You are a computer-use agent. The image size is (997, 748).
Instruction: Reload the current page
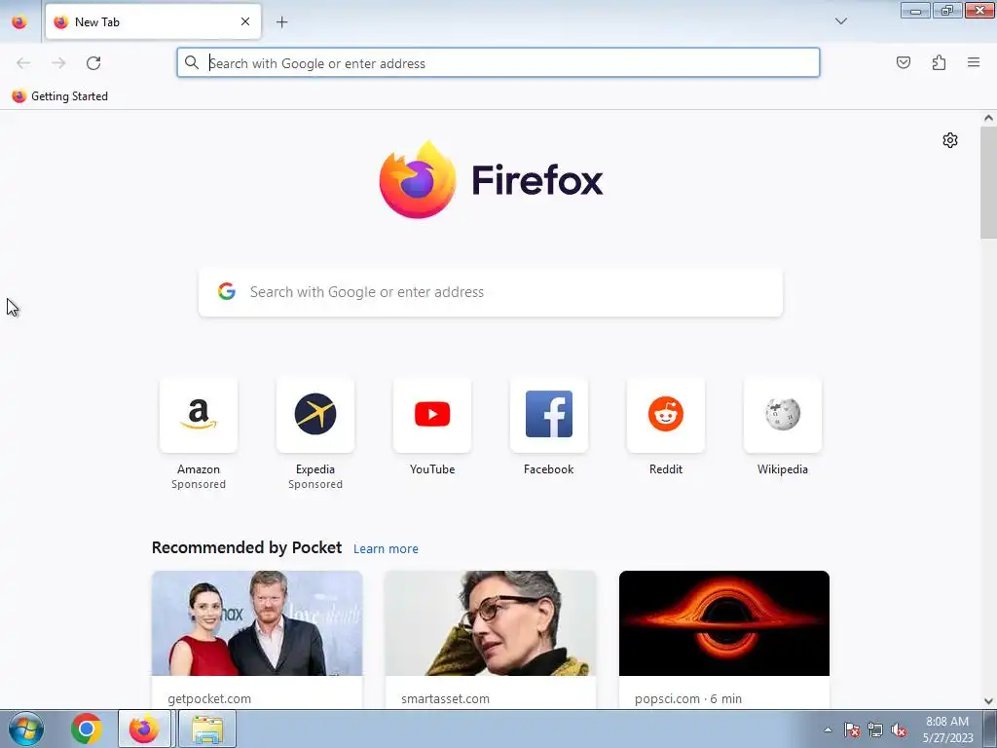tap(93, 63)
